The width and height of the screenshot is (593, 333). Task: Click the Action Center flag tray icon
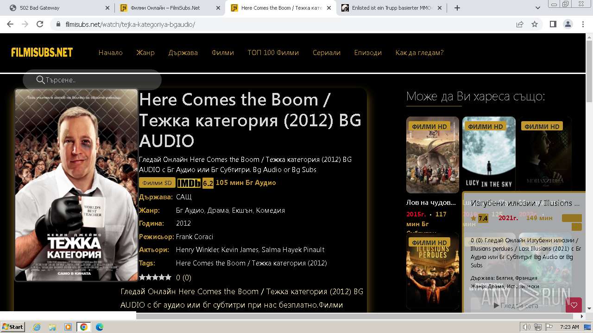(549, 327)
